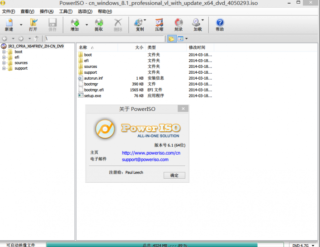Open the poweriso.com/cn homepage link
Viewport: 320px width, 247px height.
click(151, 153)
